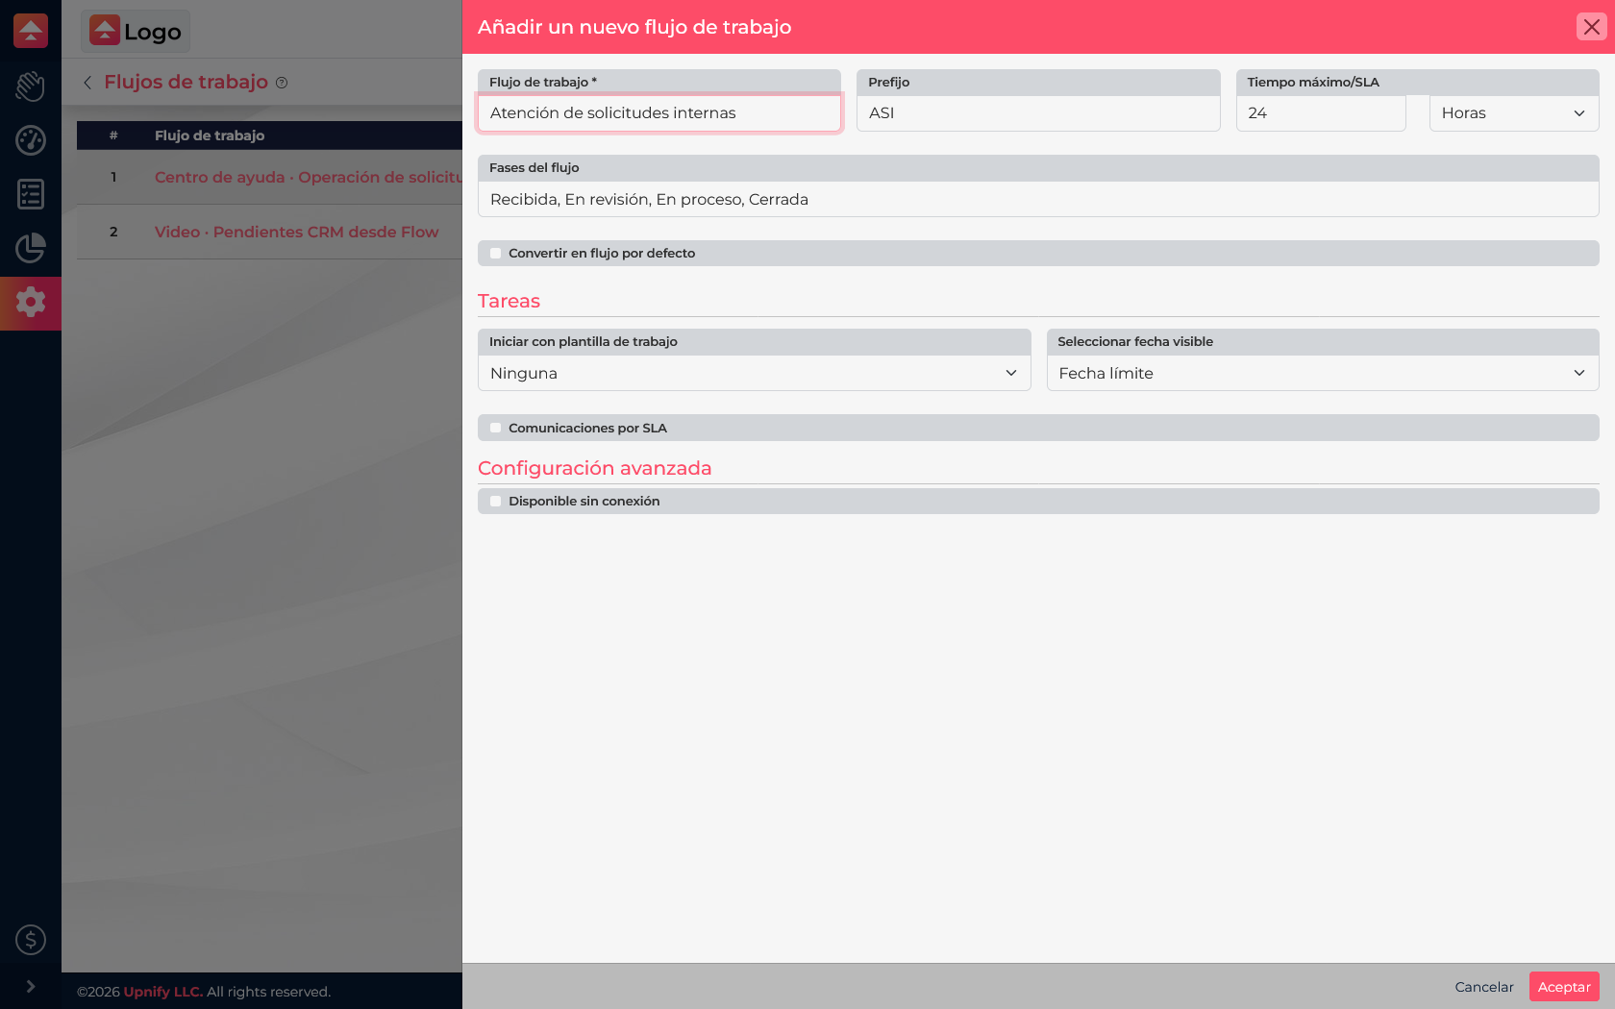Viewport: 1615px width, 1009px height.
Task: Click the Flujos de trabajo page title
Action: (186, 82)
